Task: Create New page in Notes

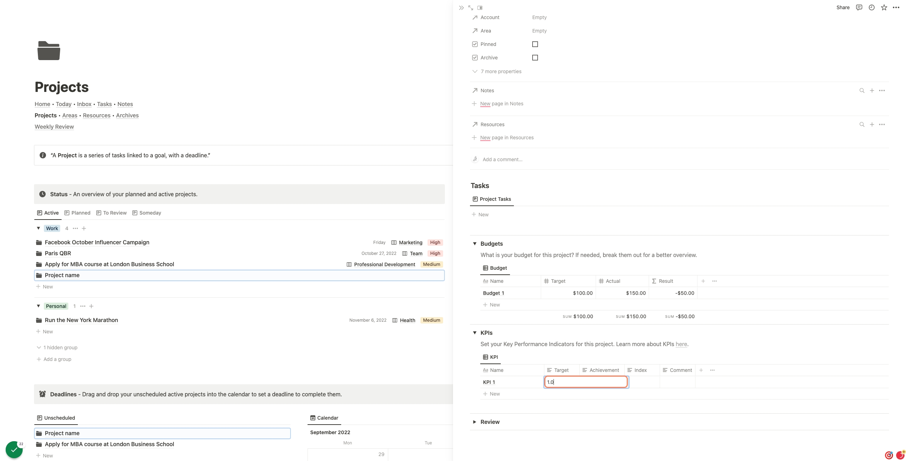Action: coord(498,104)
